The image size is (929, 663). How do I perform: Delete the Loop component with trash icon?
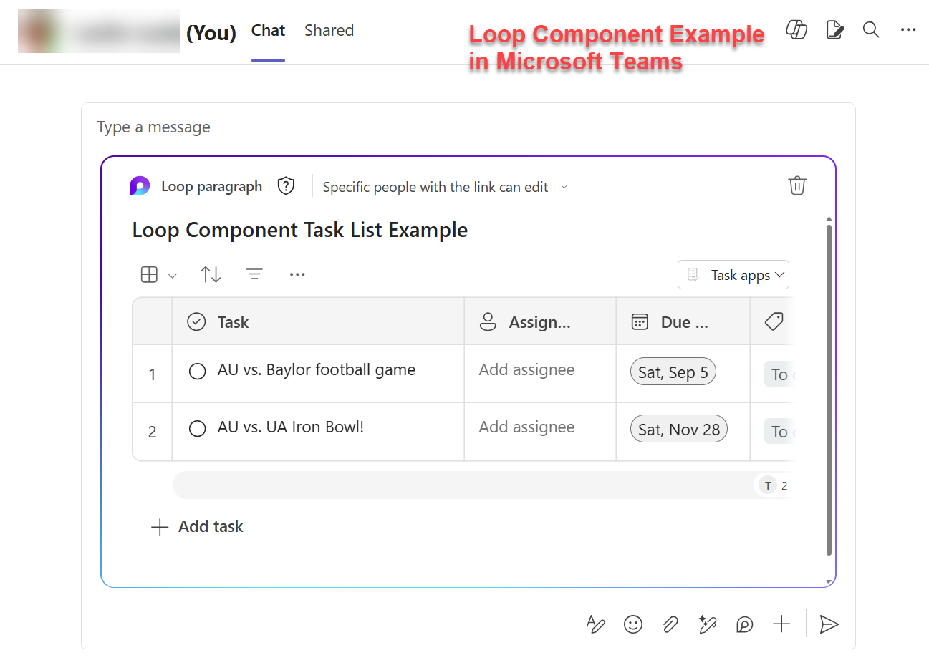[797, 185]
